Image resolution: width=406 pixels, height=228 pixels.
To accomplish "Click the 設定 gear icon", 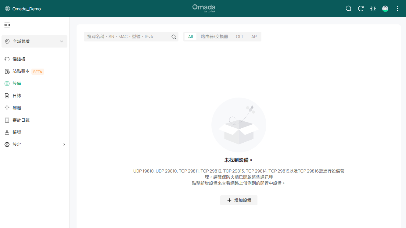I will click(7, 144).
